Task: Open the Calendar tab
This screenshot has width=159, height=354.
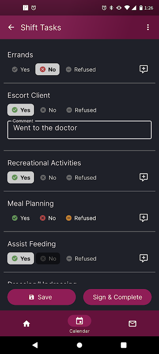Action: click(x=79, y=324)
